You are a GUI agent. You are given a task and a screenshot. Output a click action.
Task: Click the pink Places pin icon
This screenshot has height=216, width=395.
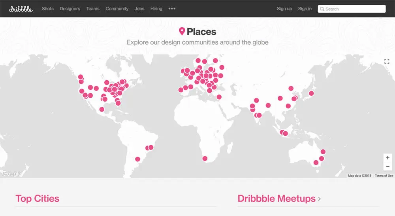[182, 31]
